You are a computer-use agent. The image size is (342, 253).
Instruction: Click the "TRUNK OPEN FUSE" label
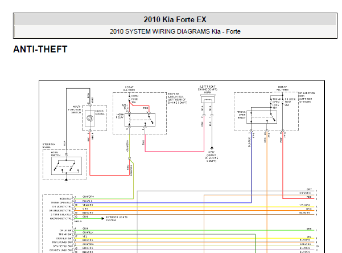click(x=276, y=103)
